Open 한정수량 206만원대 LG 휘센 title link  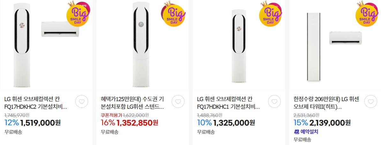tap(326, 103)
